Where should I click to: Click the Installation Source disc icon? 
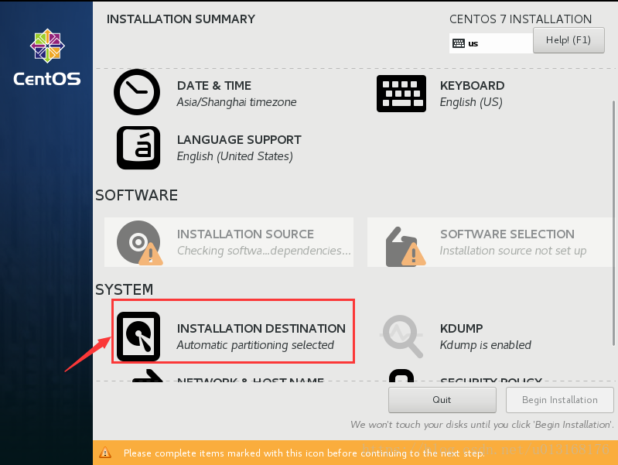click(x=139, y=242)
